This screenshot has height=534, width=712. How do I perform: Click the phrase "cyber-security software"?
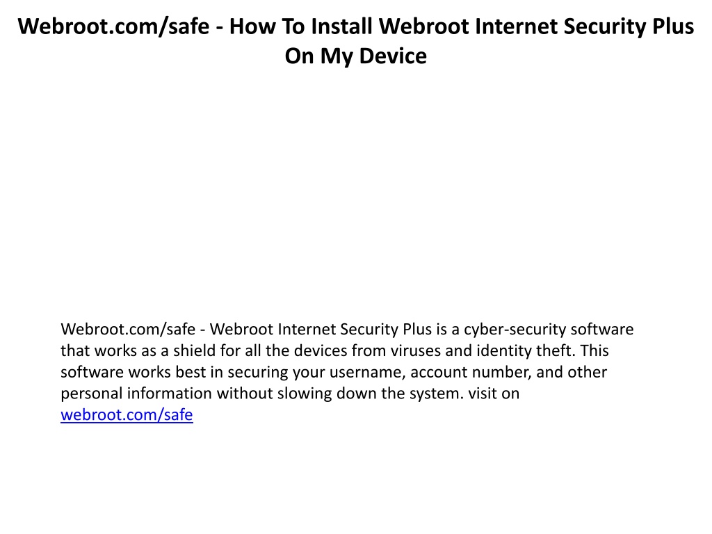click(549, 329)
